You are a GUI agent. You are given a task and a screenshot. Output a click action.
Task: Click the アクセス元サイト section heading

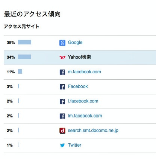[x=21, y=27]
